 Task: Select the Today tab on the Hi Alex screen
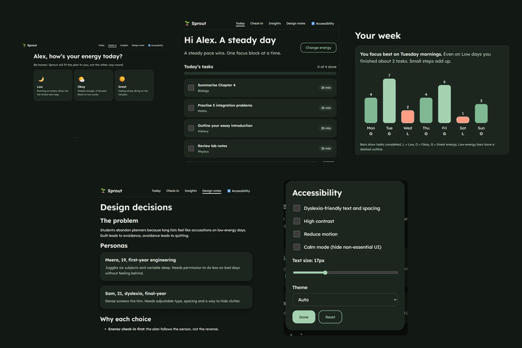(240, 23)
